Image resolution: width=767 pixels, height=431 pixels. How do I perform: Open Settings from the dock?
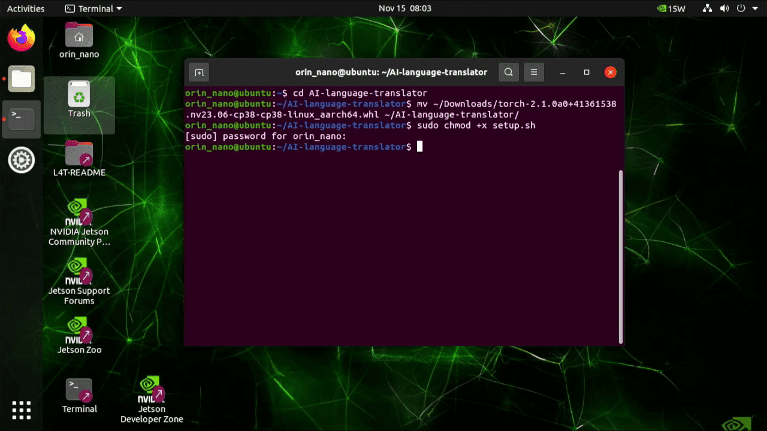coord(21,160)
